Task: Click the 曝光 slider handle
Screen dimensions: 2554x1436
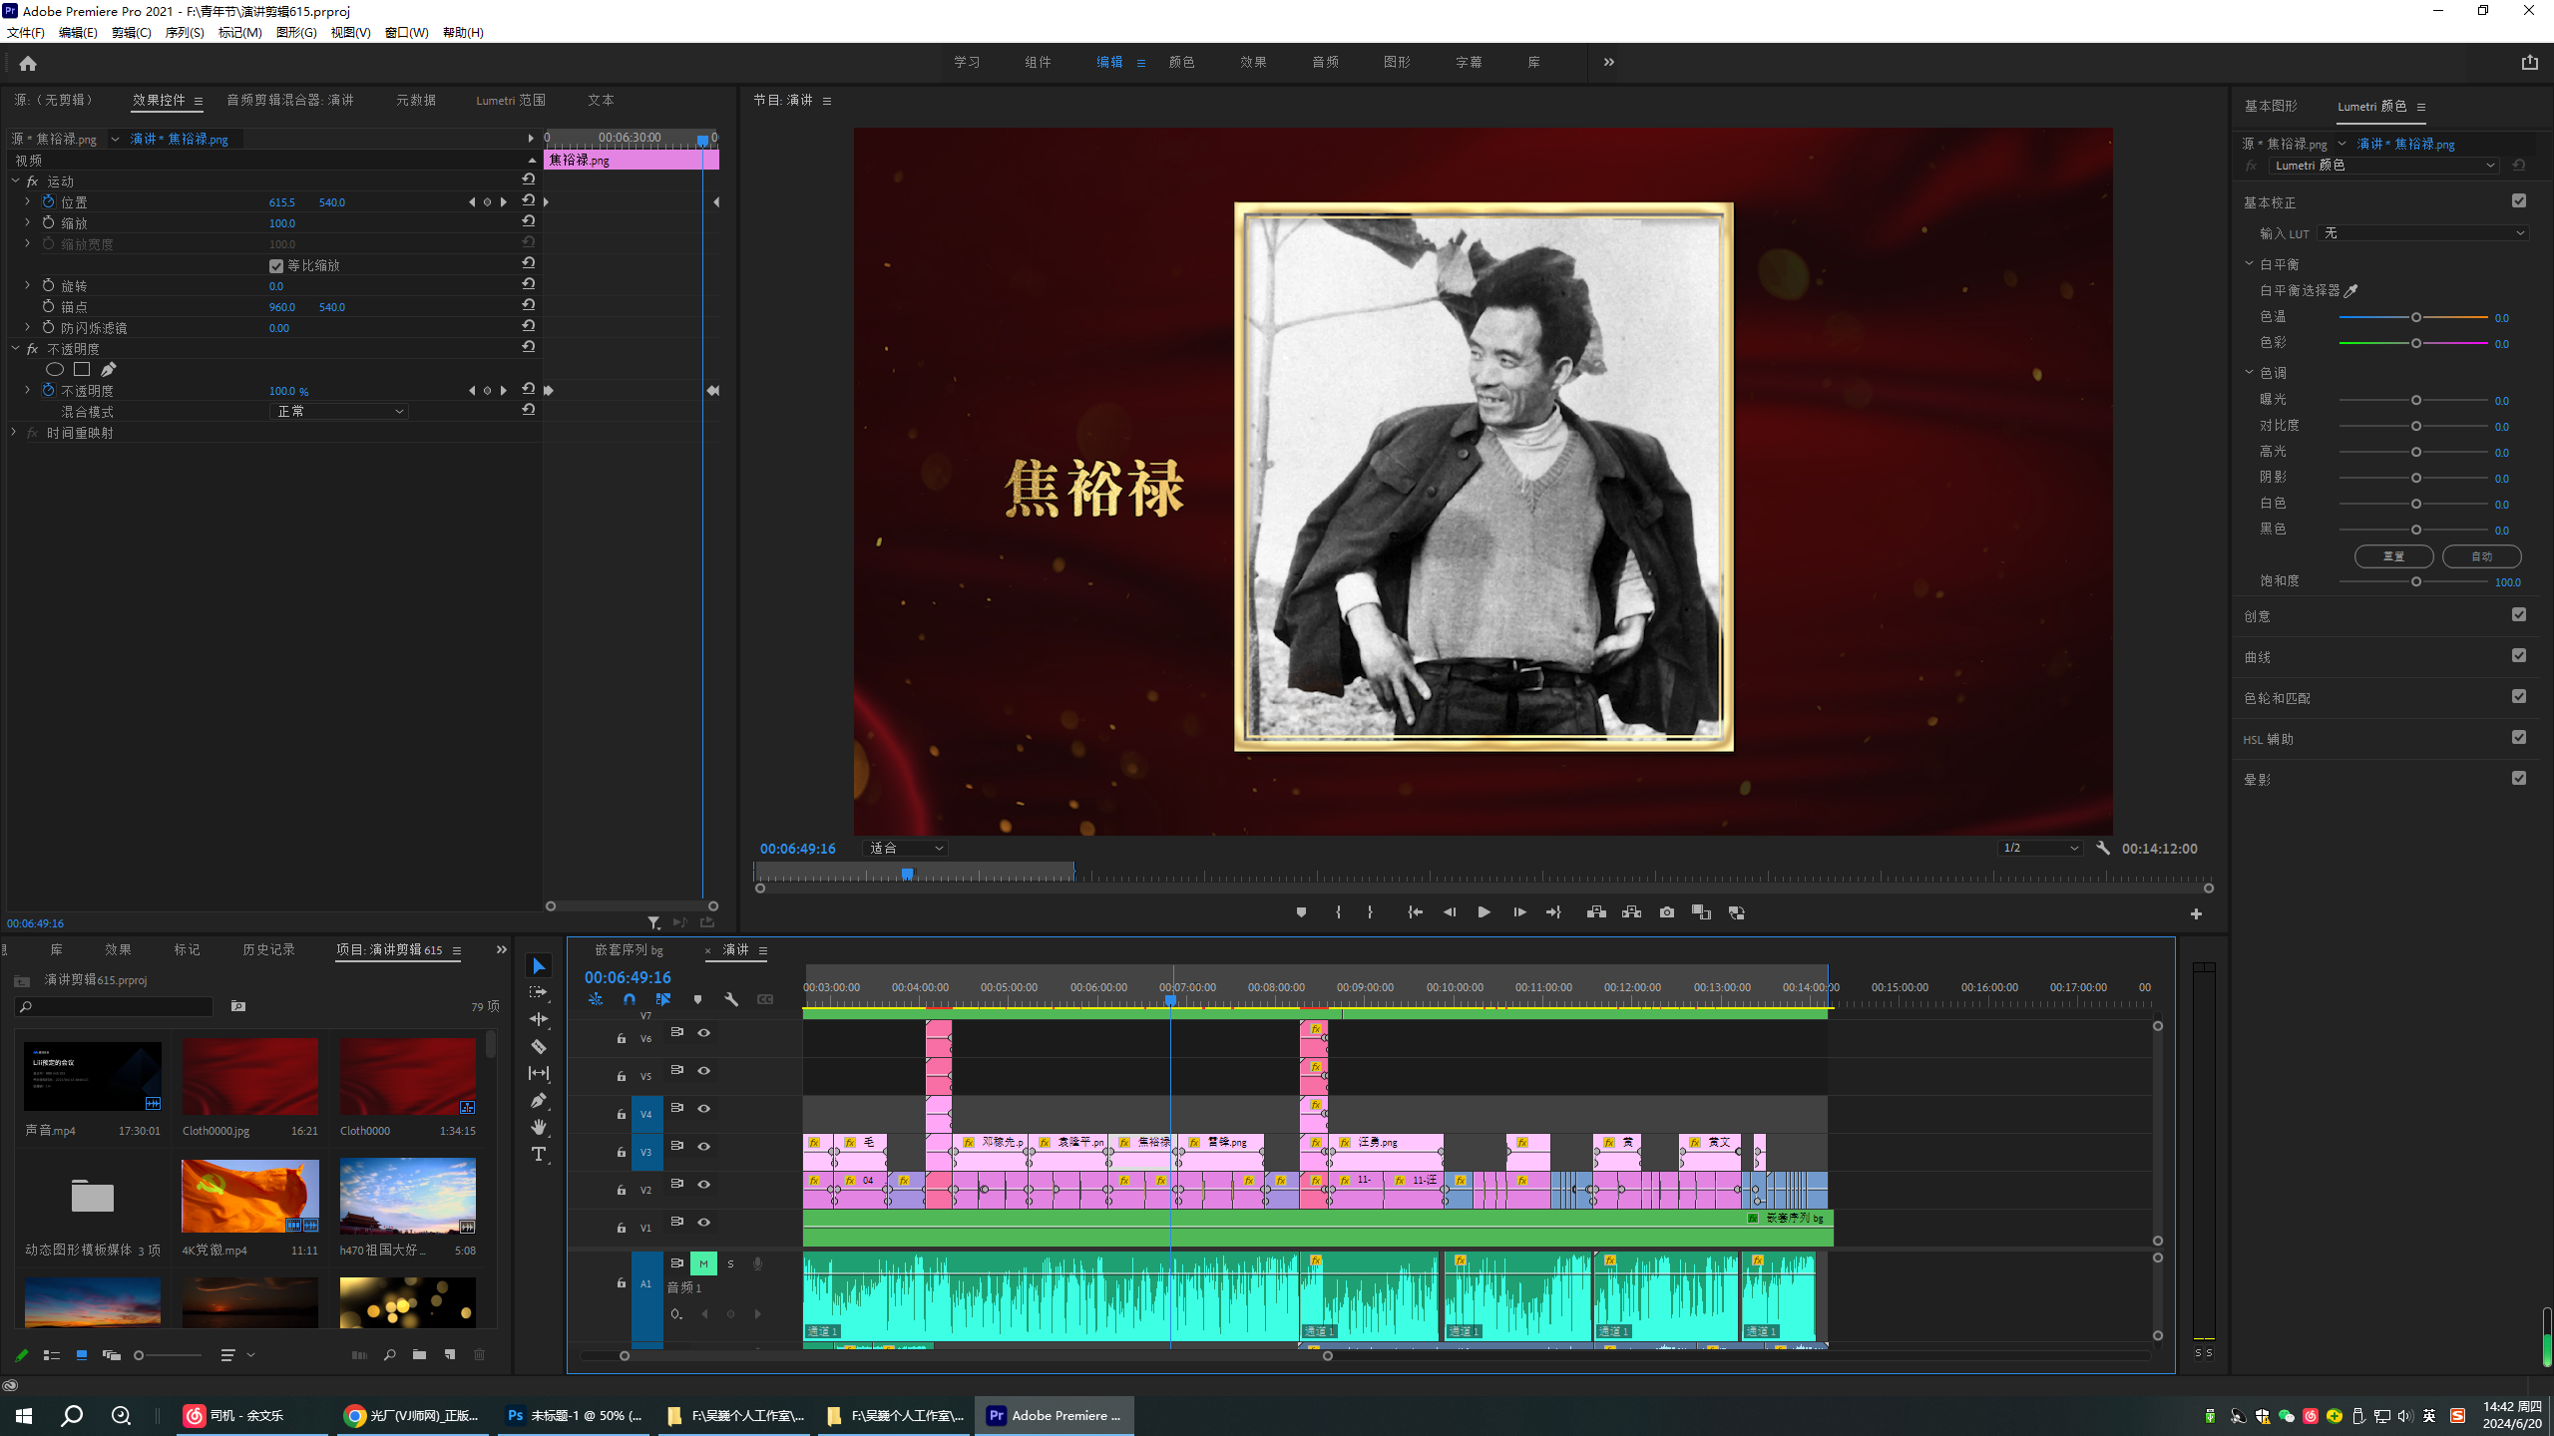Action: (2415, 401)
